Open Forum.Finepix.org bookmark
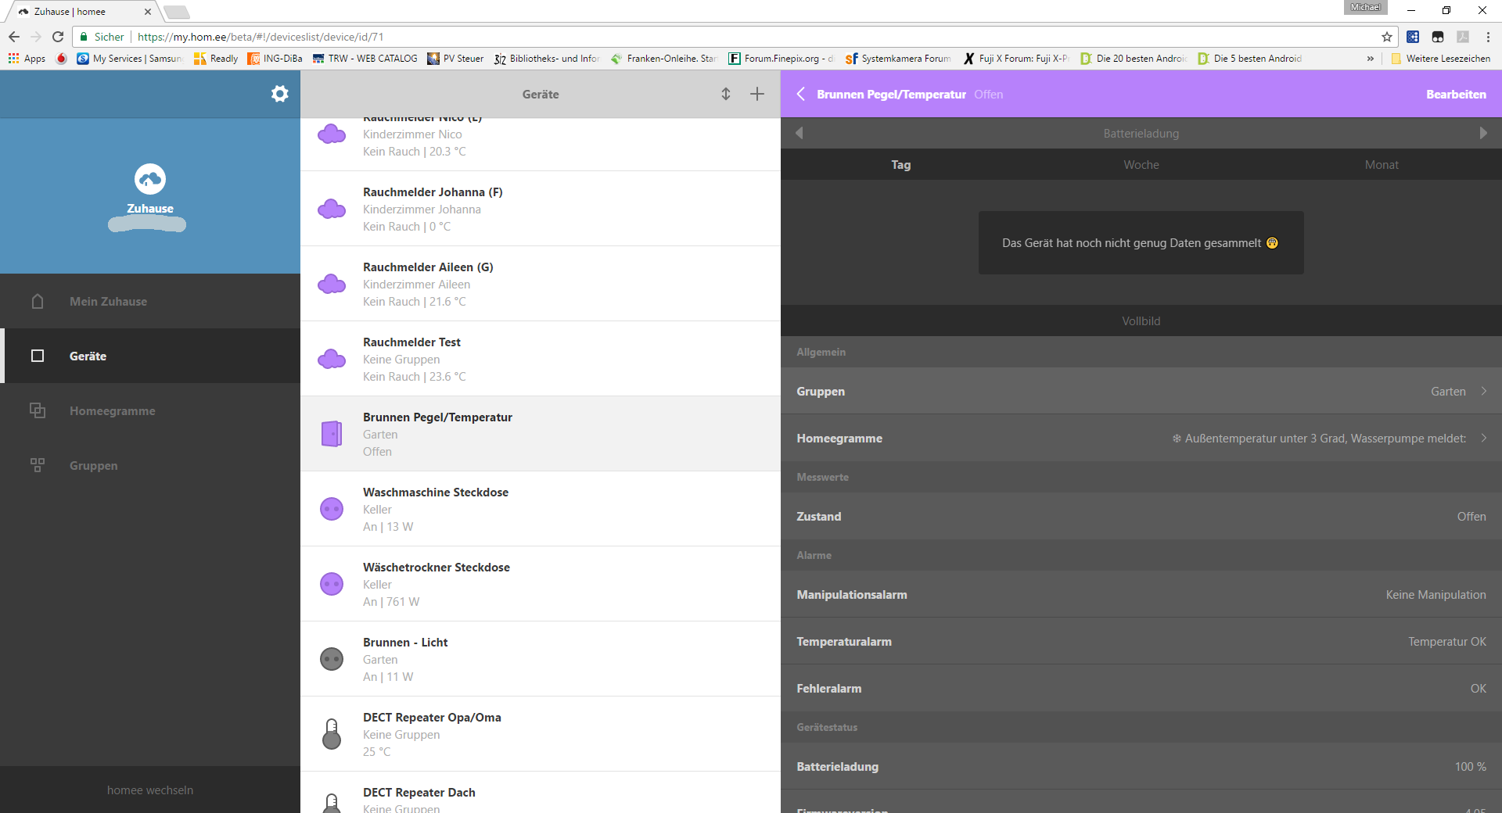 point(782,59)
